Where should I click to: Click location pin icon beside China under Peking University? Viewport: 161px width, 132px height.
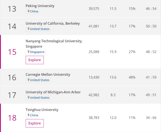point(29,11)
